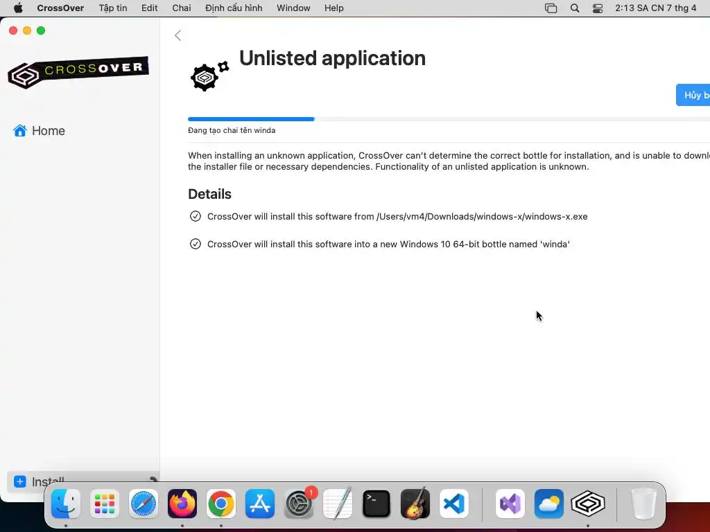This screenshot has width=710, height=532.
Task: Click the green full-screen window button
Action: coord(41,30)
